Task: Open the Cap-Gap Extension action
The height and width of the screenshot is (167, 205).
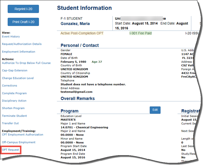Action: [15, 70]
